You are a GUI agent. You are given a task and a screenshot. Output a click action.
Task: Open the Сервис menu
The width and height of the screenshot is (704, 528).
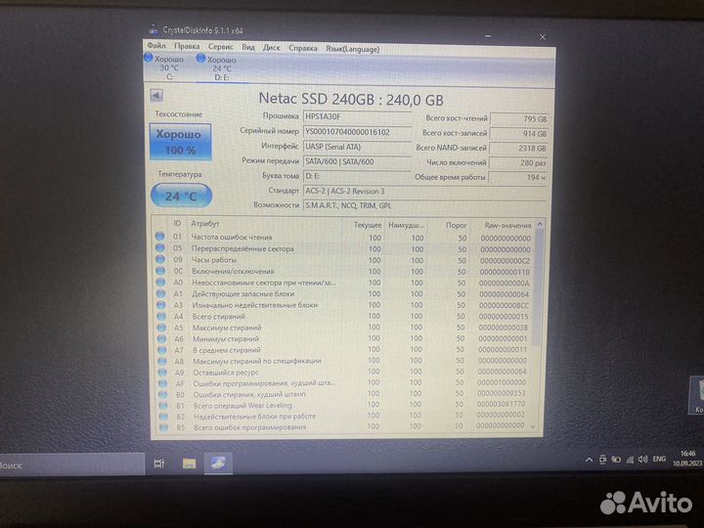click(220, 47)
